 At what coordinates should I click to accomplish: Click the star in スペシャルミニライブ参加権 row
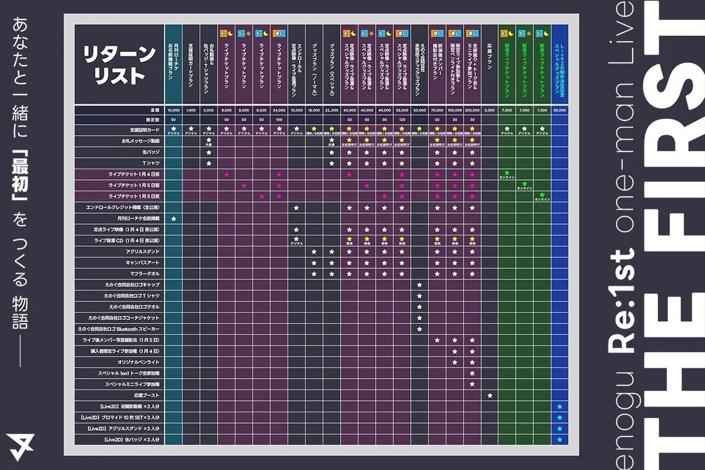coord(472,384)
